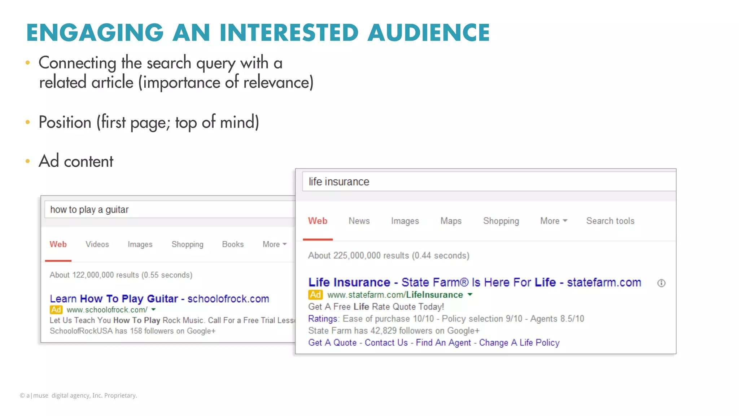
Task: Click Get A Free Life Rate Quote Today text
Action: [376, 307]
